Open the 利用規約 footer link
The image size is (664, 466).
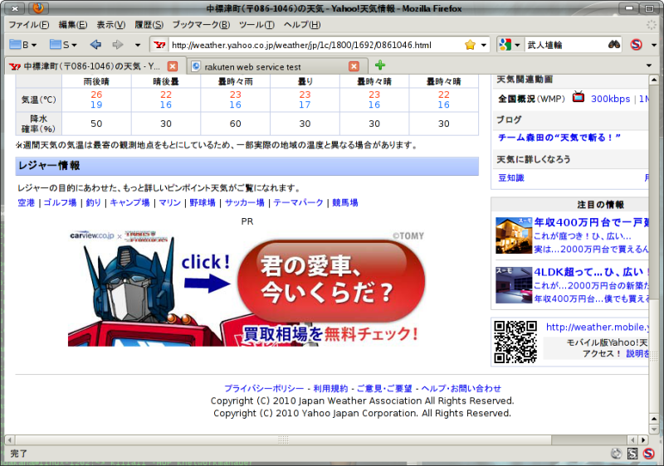[x=330, y=388]
